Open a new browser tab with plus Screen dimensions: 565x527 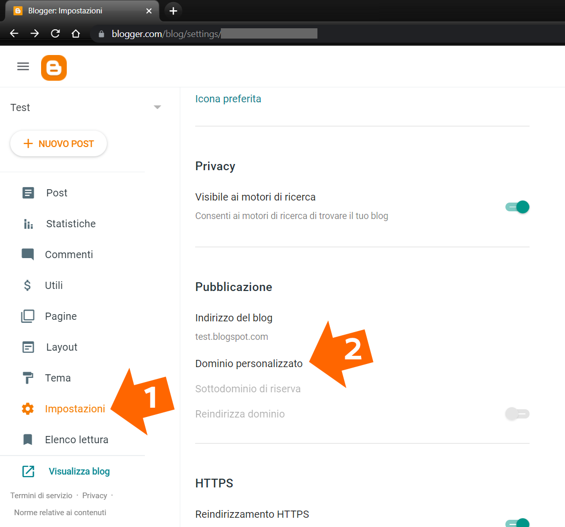tap(173, 11)
